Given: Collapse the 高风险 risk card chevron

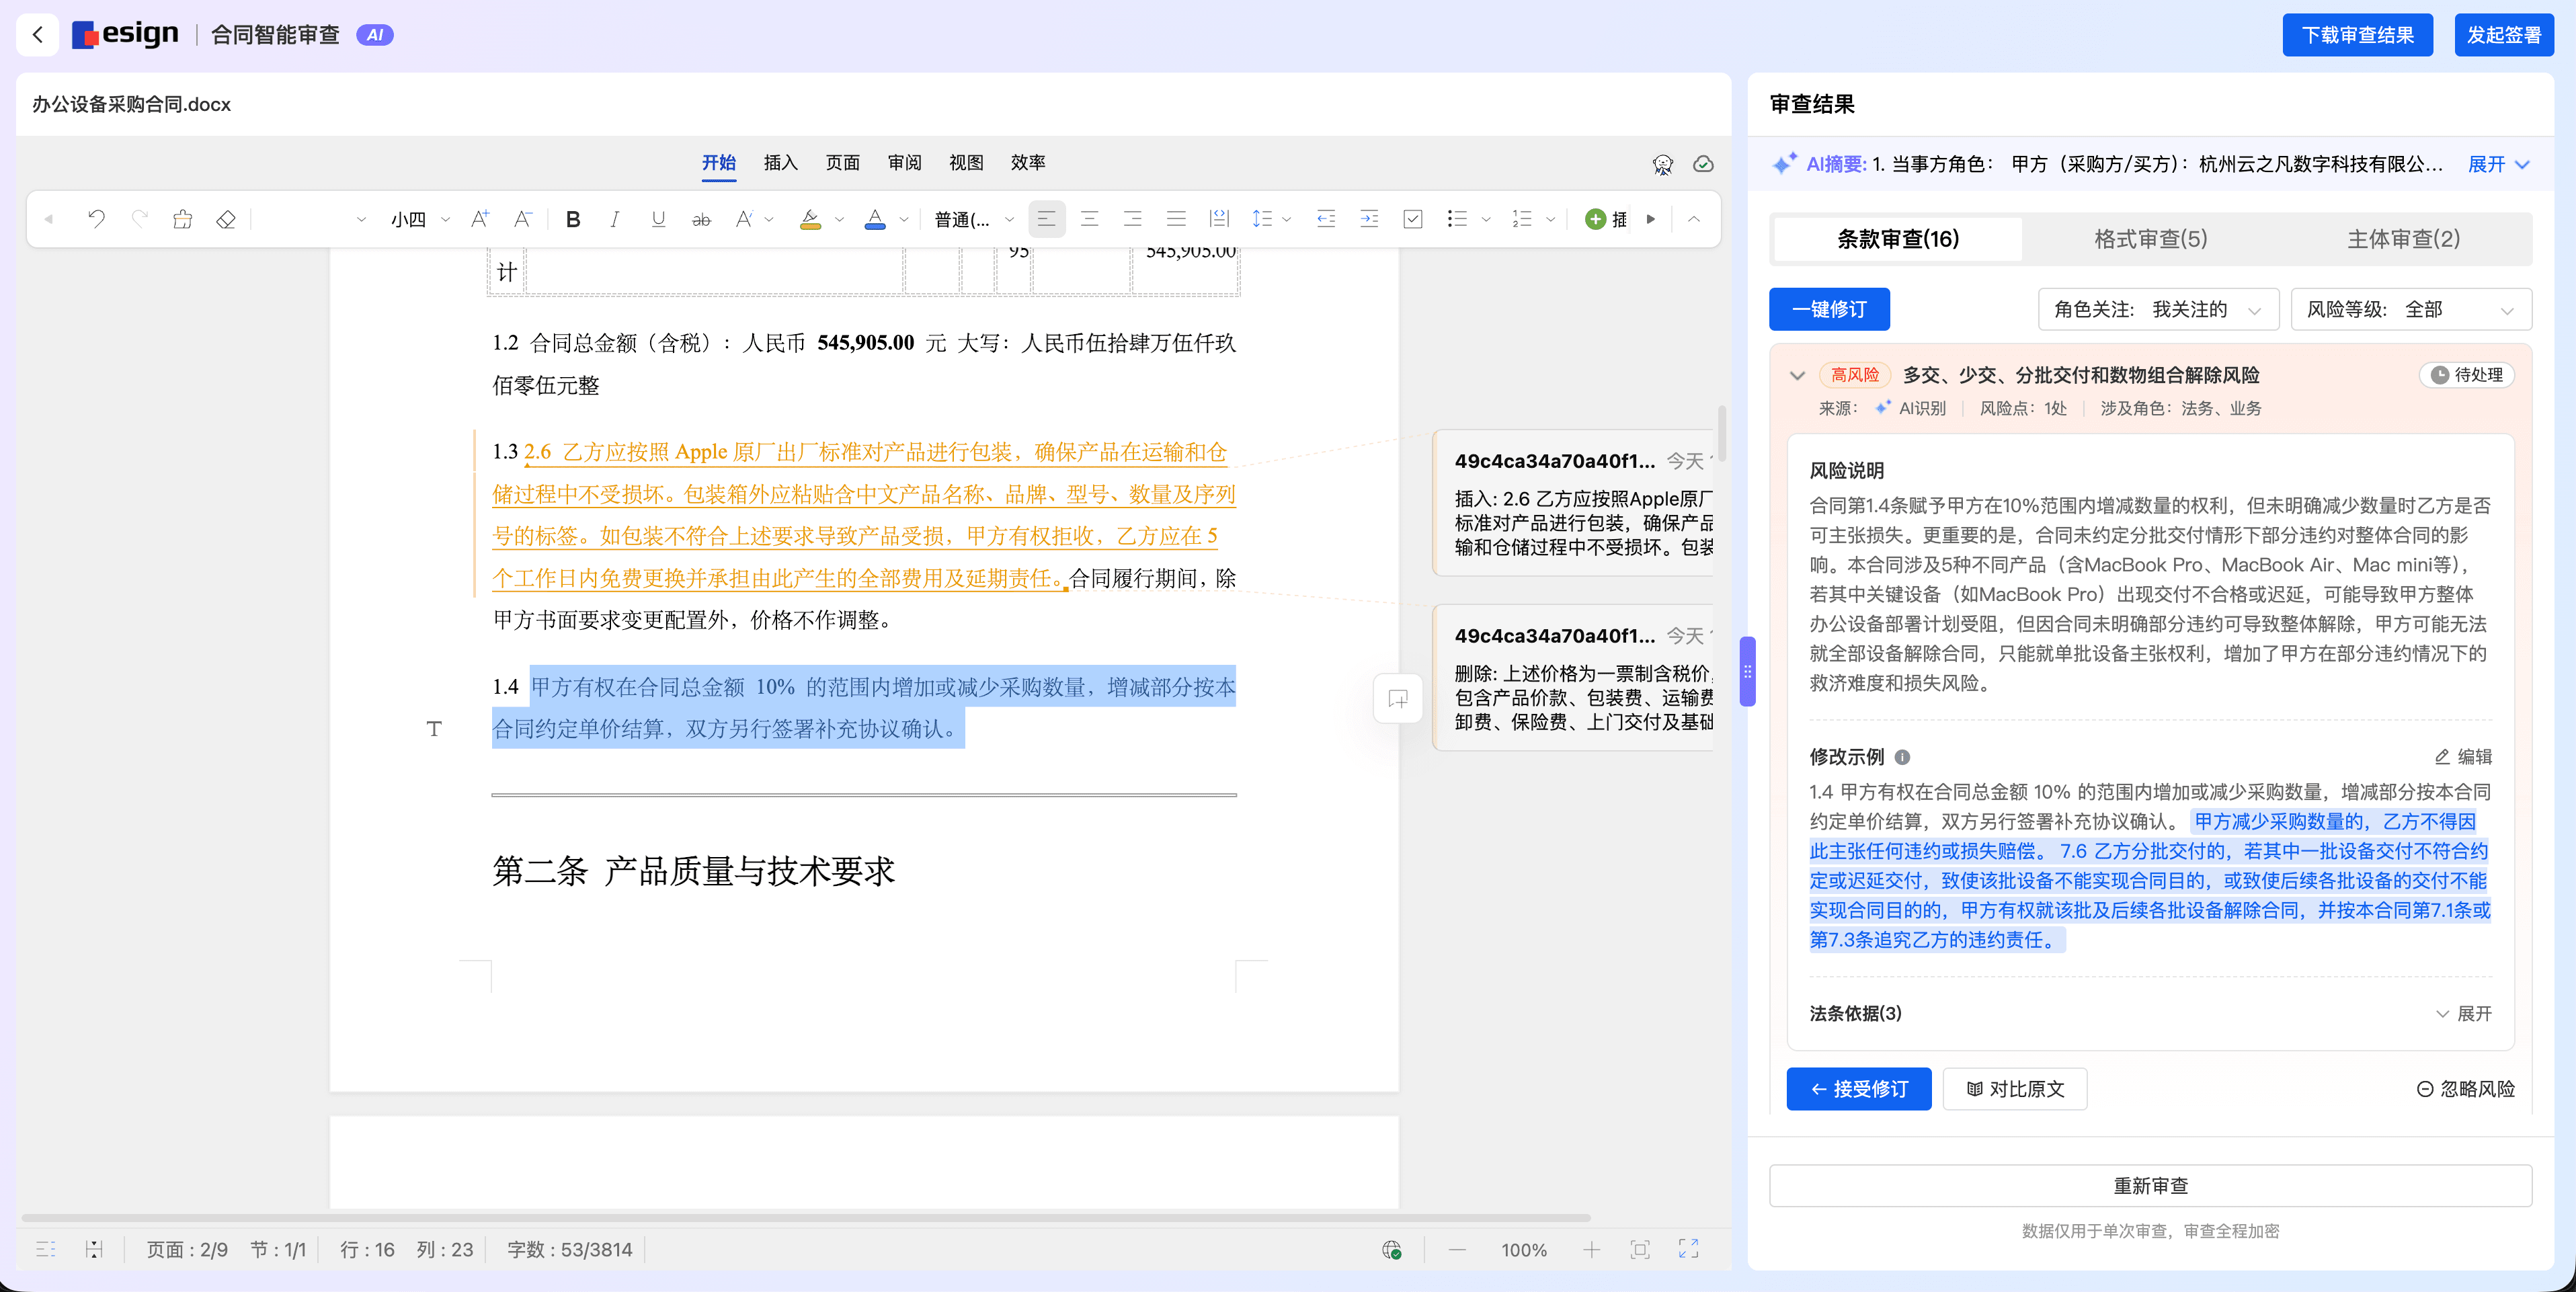Looking at the screenshot, I should (x=1797, y=376).
